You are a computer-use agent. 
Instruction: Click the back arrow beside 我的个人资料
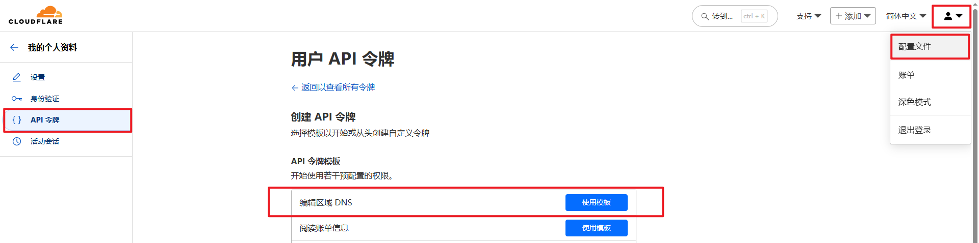[14, 47]
